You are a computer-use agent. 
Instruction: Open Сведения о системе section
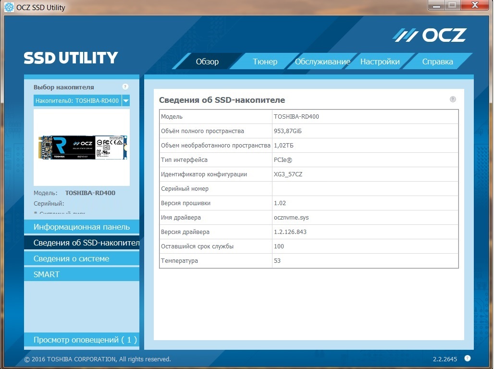(82, 258)
